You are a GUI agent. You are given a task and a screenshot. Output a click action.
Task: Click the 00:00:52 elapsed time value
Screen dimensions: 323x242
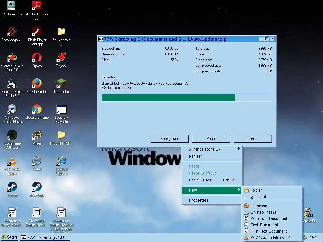pyautogui.click(x=172, y=49)
